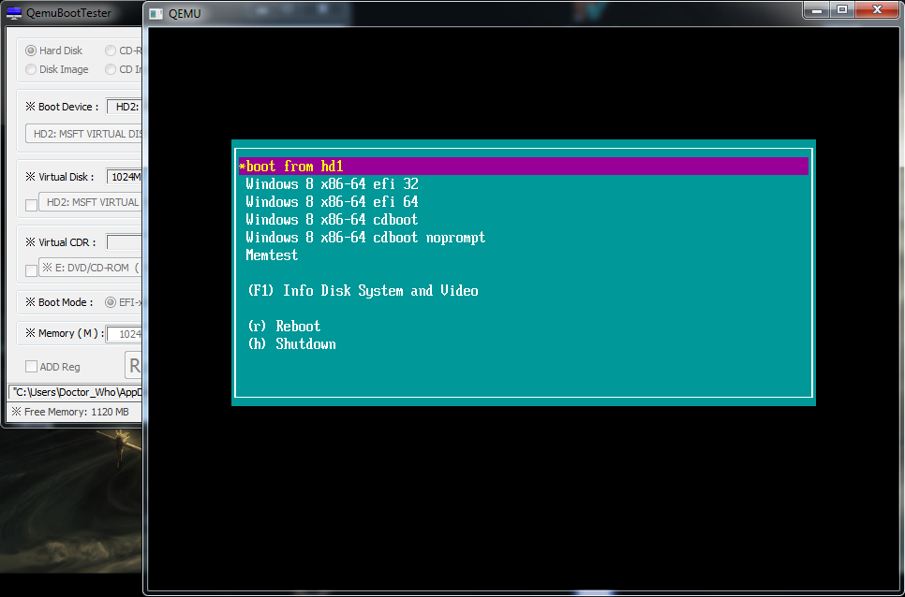Image resolution: width=905 pixels, height=597 pixels.
Task: Launch the Memtest boot entry
Action: click(x=272, y=255)
